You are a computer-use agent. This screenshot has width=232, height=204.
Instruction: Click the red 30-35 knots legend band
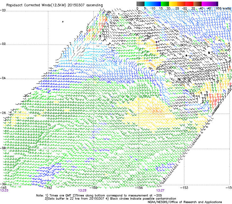(189, 4)
